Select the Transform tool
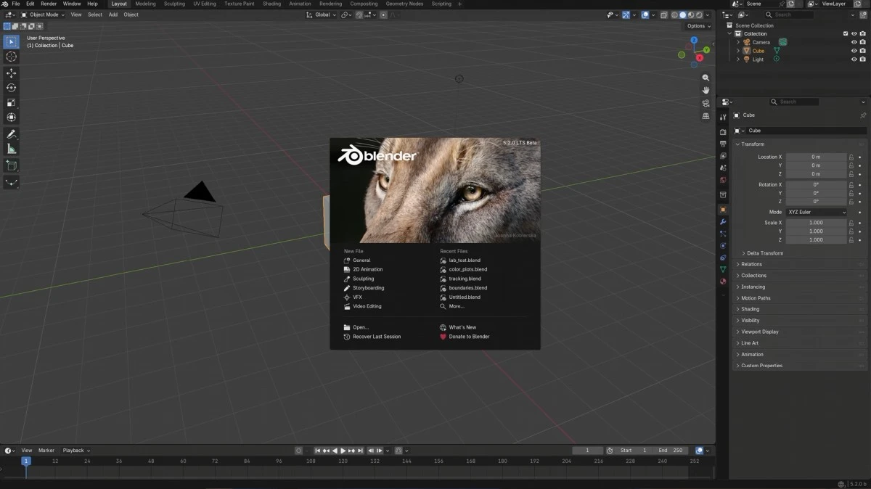 click(12, 118)
